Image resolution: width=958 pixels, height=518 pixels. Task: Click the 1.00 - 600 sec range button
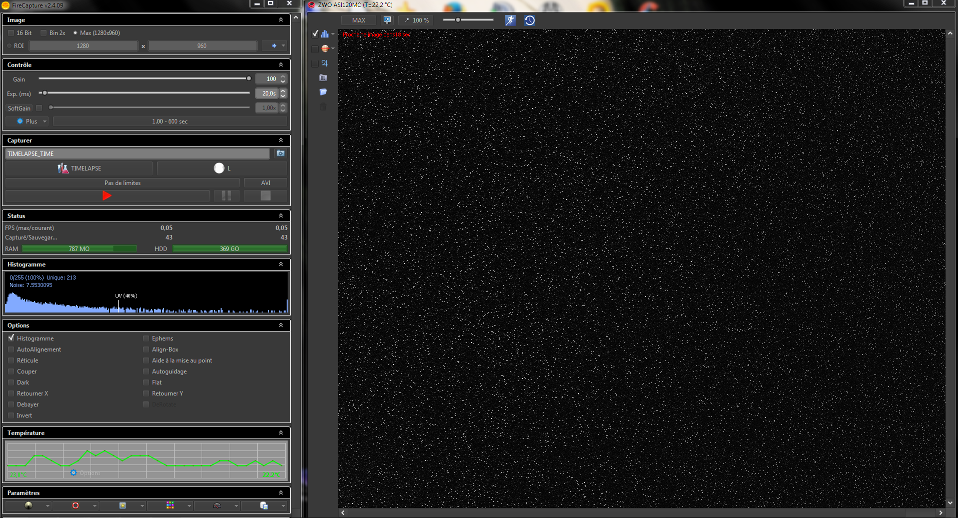click(170, 121)
